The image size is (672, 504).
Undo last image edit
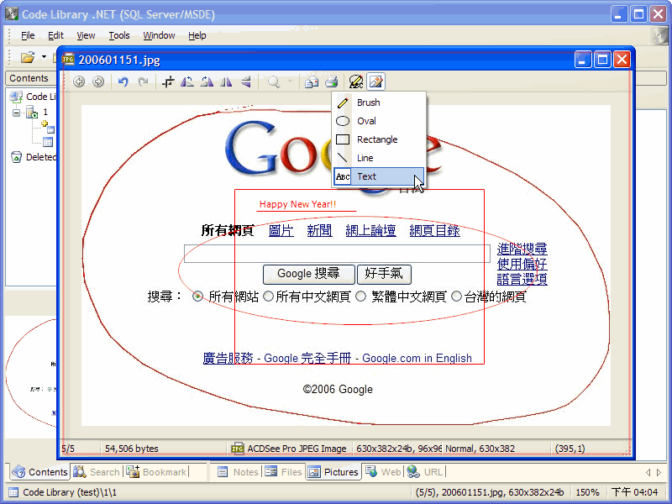[x=123, y=81]
